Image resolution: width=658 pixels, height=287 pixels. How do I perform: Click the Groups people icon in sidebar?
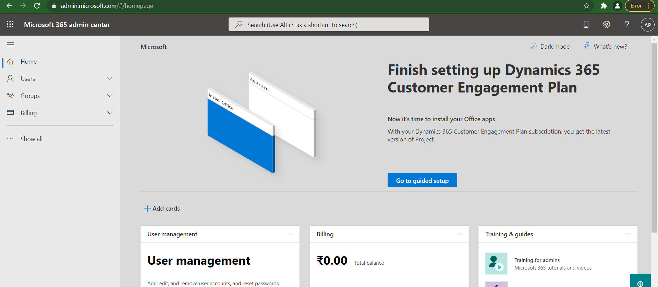[10, 96]
